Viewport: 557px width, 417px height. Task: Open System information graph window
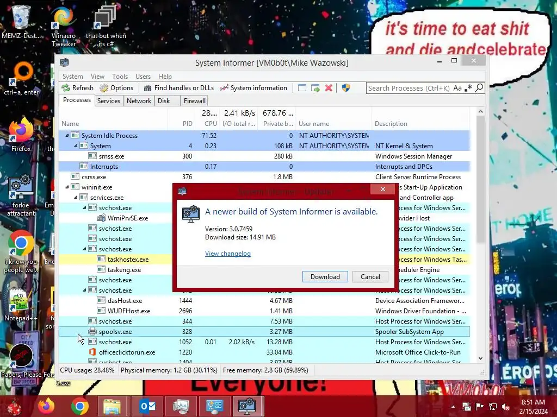(253, 88)
